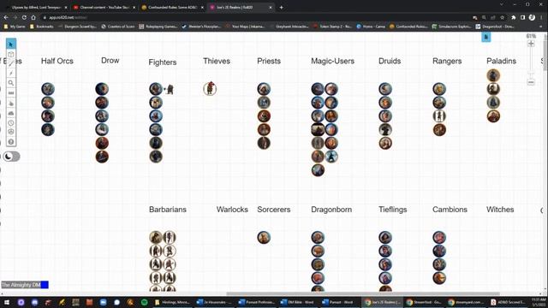Viewport: 548px width, 308px height.
Task: Open the Your Maps Inkarnate bookmark
Action: 245,27
